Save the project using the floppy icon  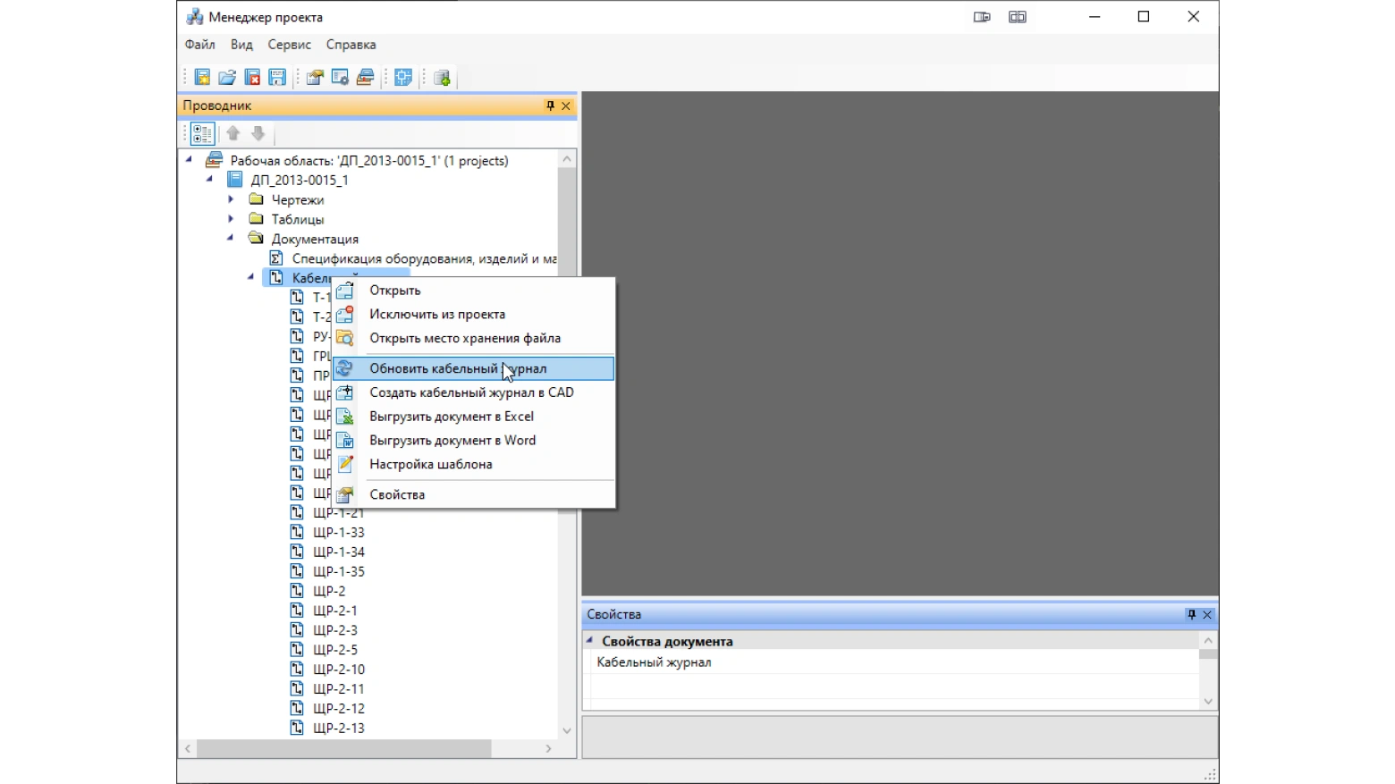[277, 78]
